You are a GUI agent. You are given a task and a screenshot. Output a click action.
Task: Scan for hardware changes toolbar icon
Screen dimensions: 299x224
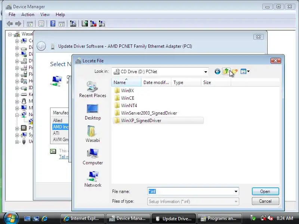[73, 24]
